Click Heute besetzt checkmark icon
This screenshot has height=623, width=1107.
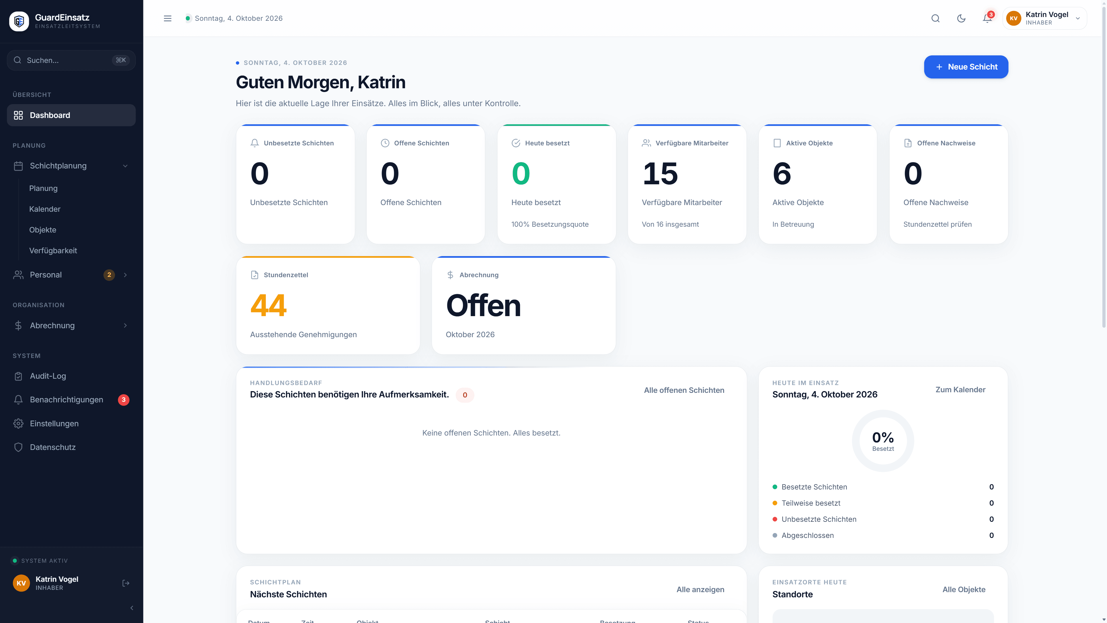pyautogui.click(x=516, y=143)
